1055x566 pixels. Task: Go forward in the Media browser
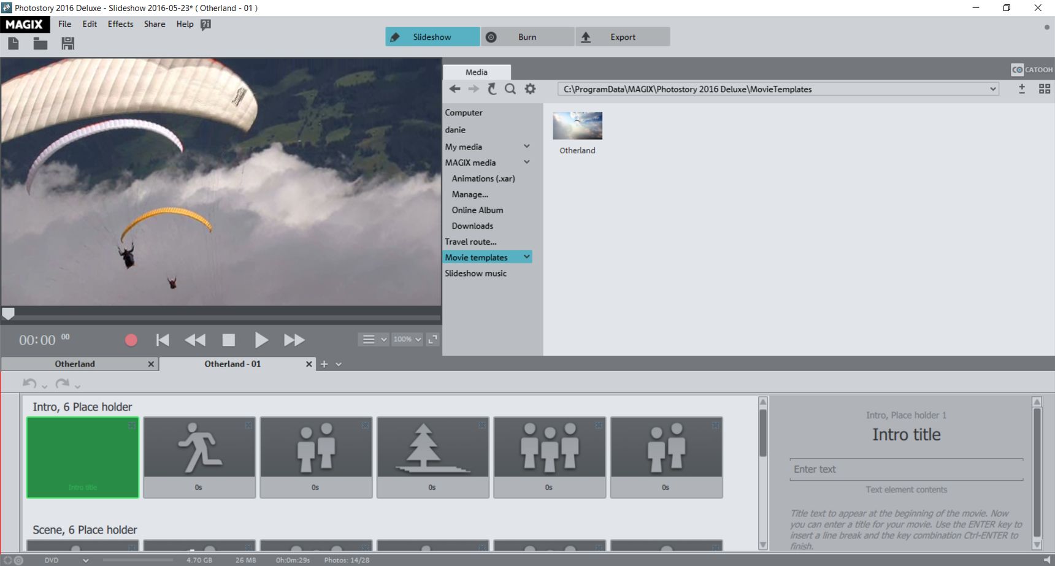[x=474, y=89]
